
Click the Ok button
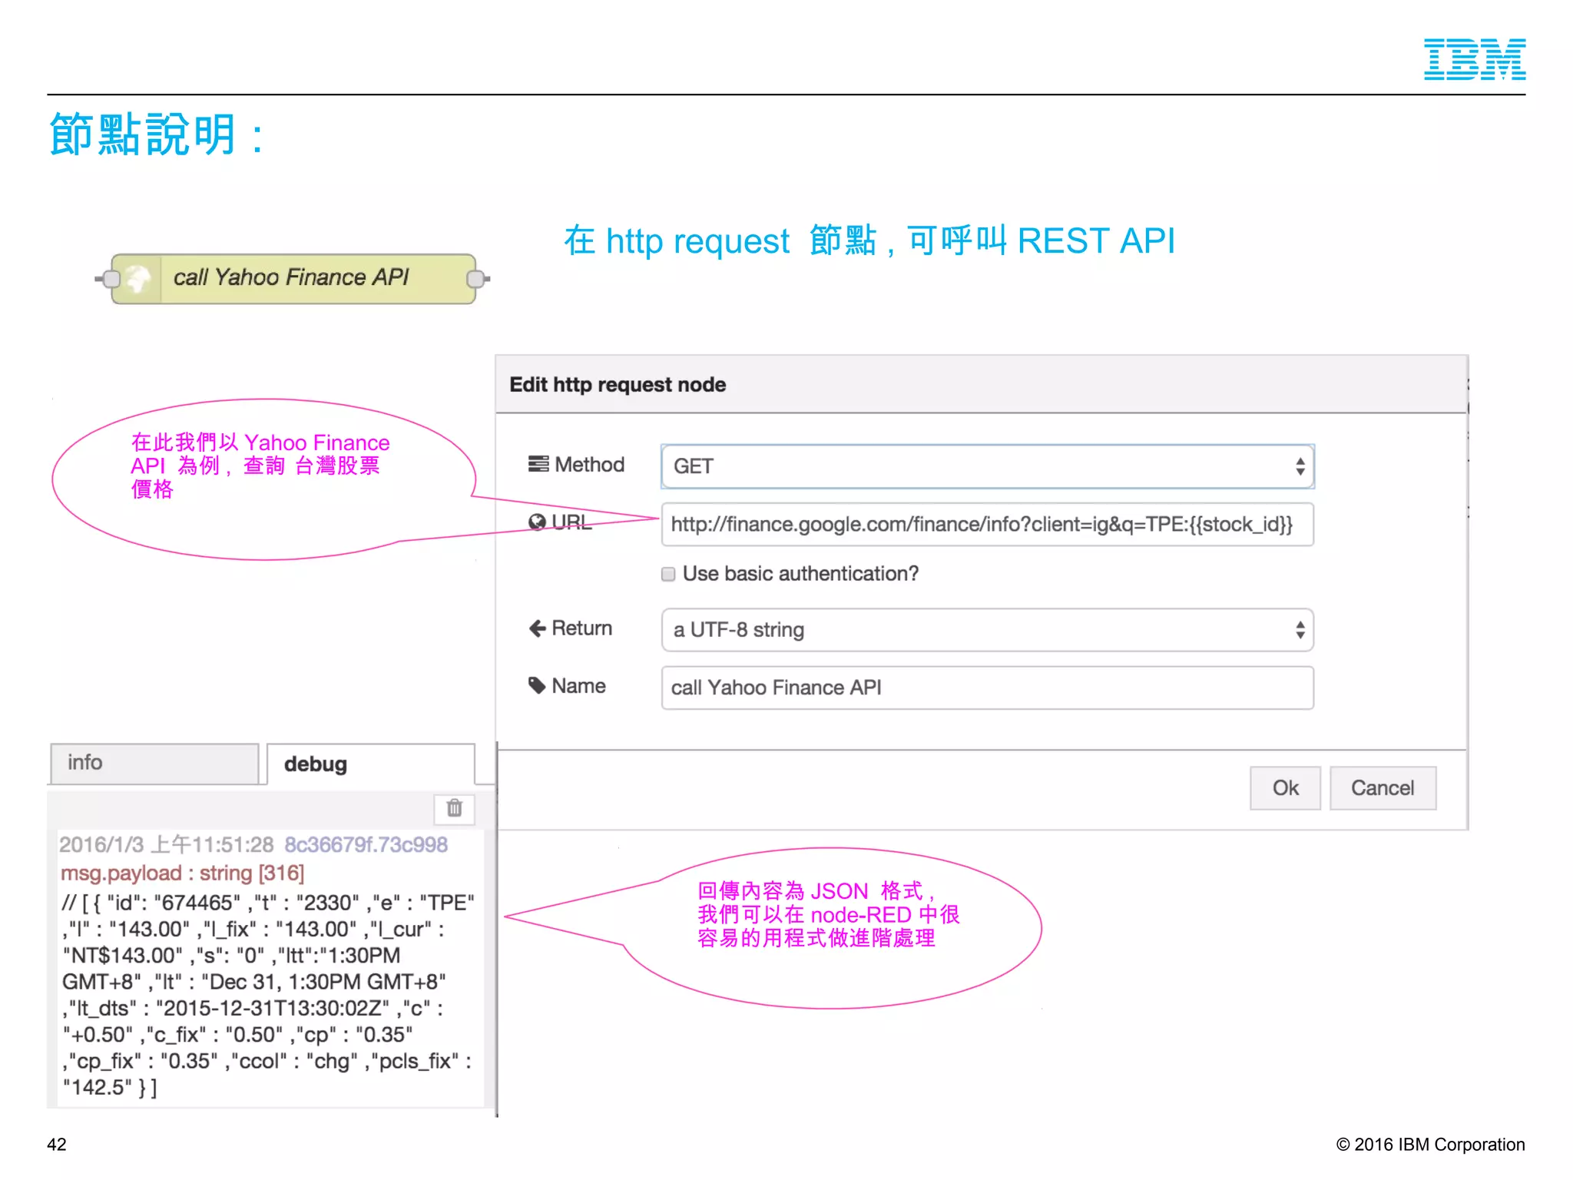coord(1285,788)
